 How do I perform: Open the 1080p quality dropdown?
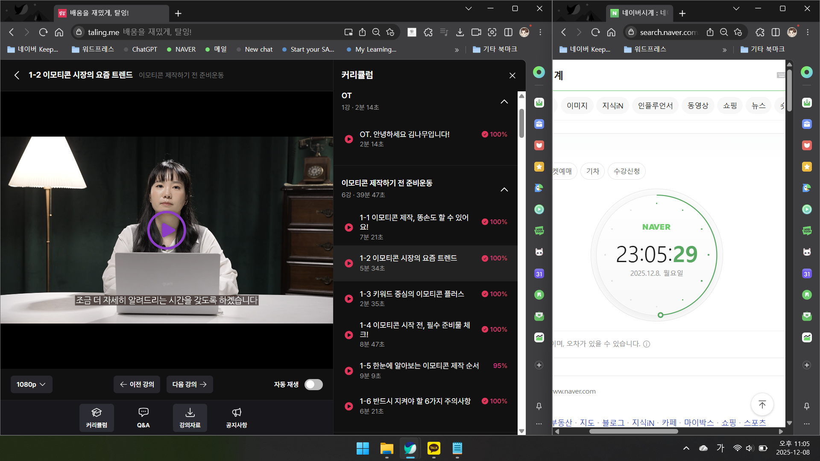[31, 385]
